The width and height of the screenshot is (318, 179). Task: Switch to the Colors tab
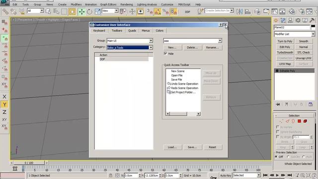[x=159, y=31]
